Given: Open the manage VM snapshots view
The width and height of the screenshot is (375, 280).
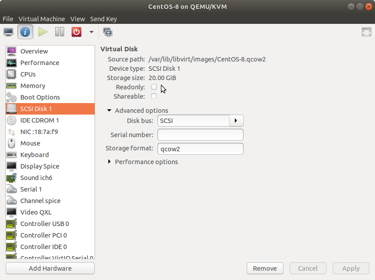Looking at the screenshot, I should point(107,32).
